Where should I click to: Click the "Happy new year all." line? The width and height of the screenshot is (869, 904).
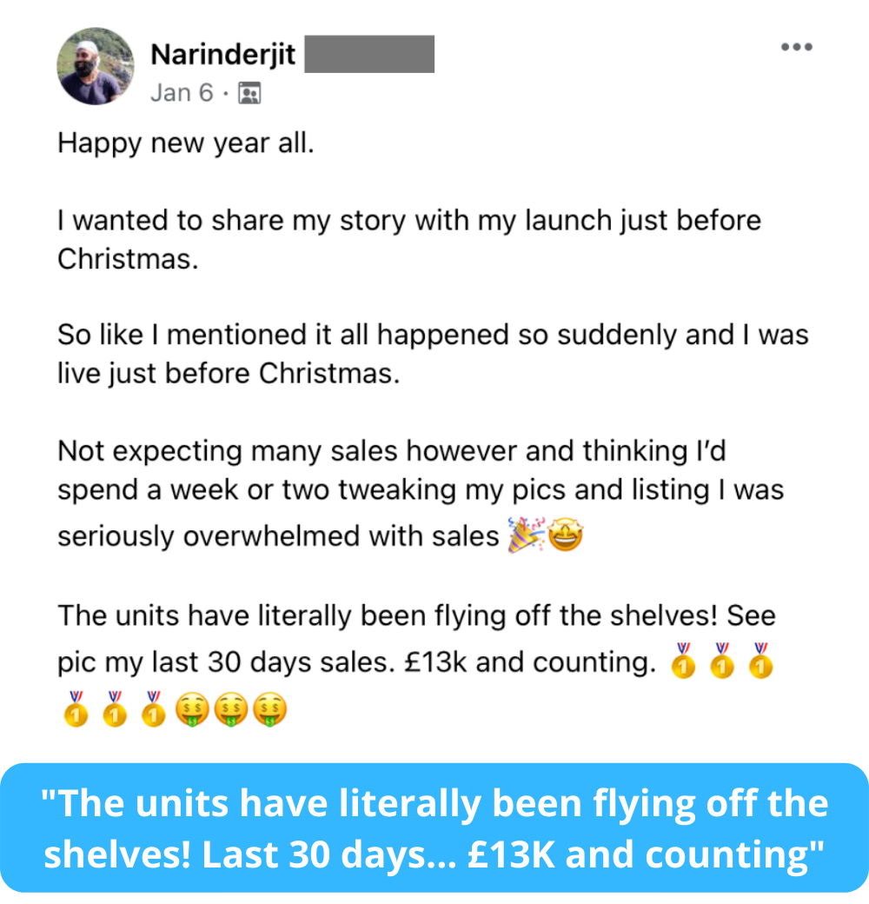(x=185, y=143)
